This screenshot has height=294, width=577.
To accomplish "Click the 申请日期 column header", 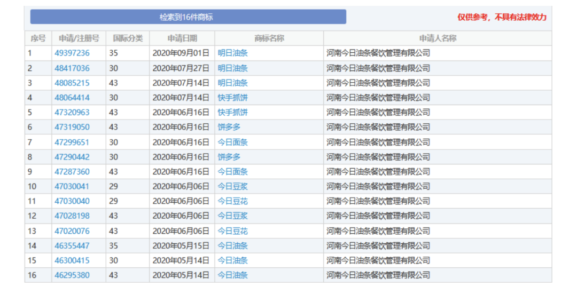I will tap(182, 38).
